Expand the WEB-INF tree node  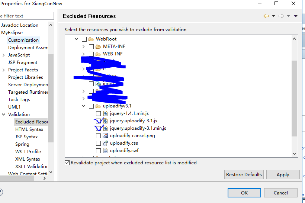pyautogui.click(x=83, y=54)
